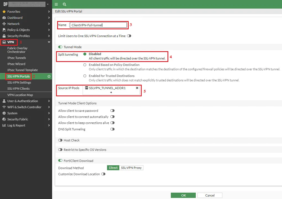Toggle FortiClient Download switch

[60, 161]
